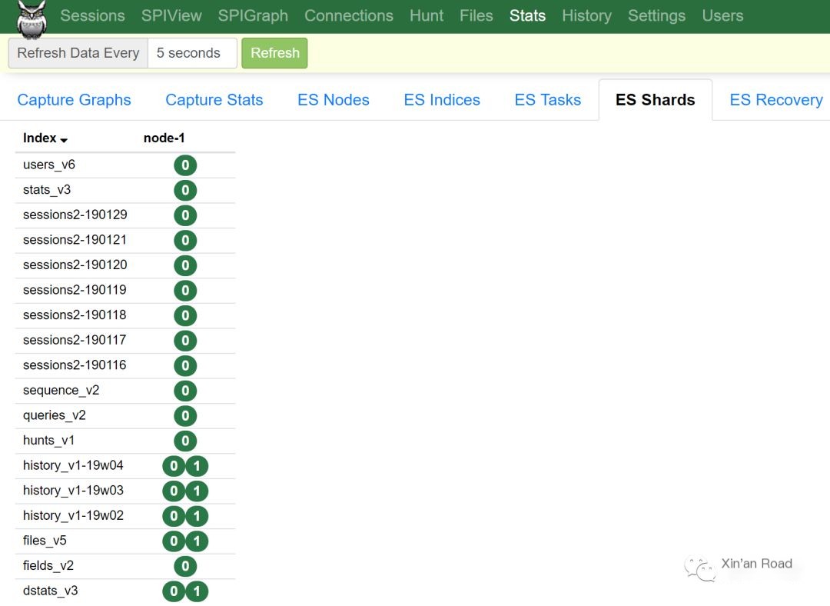Click shard 0 badge for fields_v2
Viewport: 830px width, 606px height.
pos(185,566)
